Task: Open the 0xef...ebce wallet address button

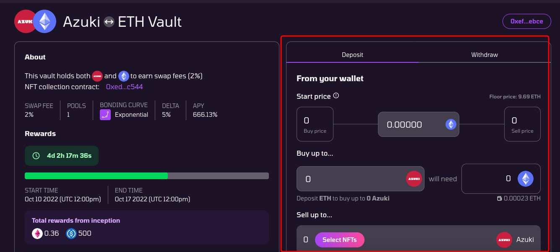Action: point(527,21)
